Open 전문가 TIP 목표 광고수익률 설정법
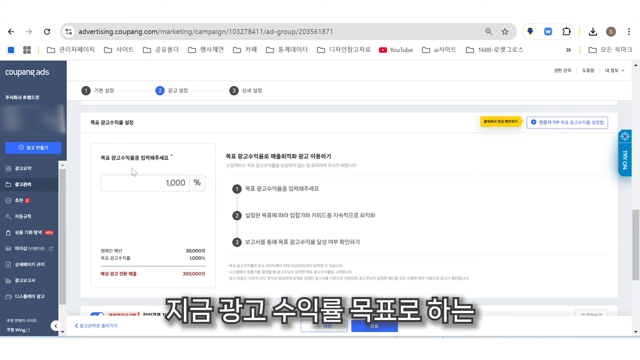640x360 pixels. (567, 122)
